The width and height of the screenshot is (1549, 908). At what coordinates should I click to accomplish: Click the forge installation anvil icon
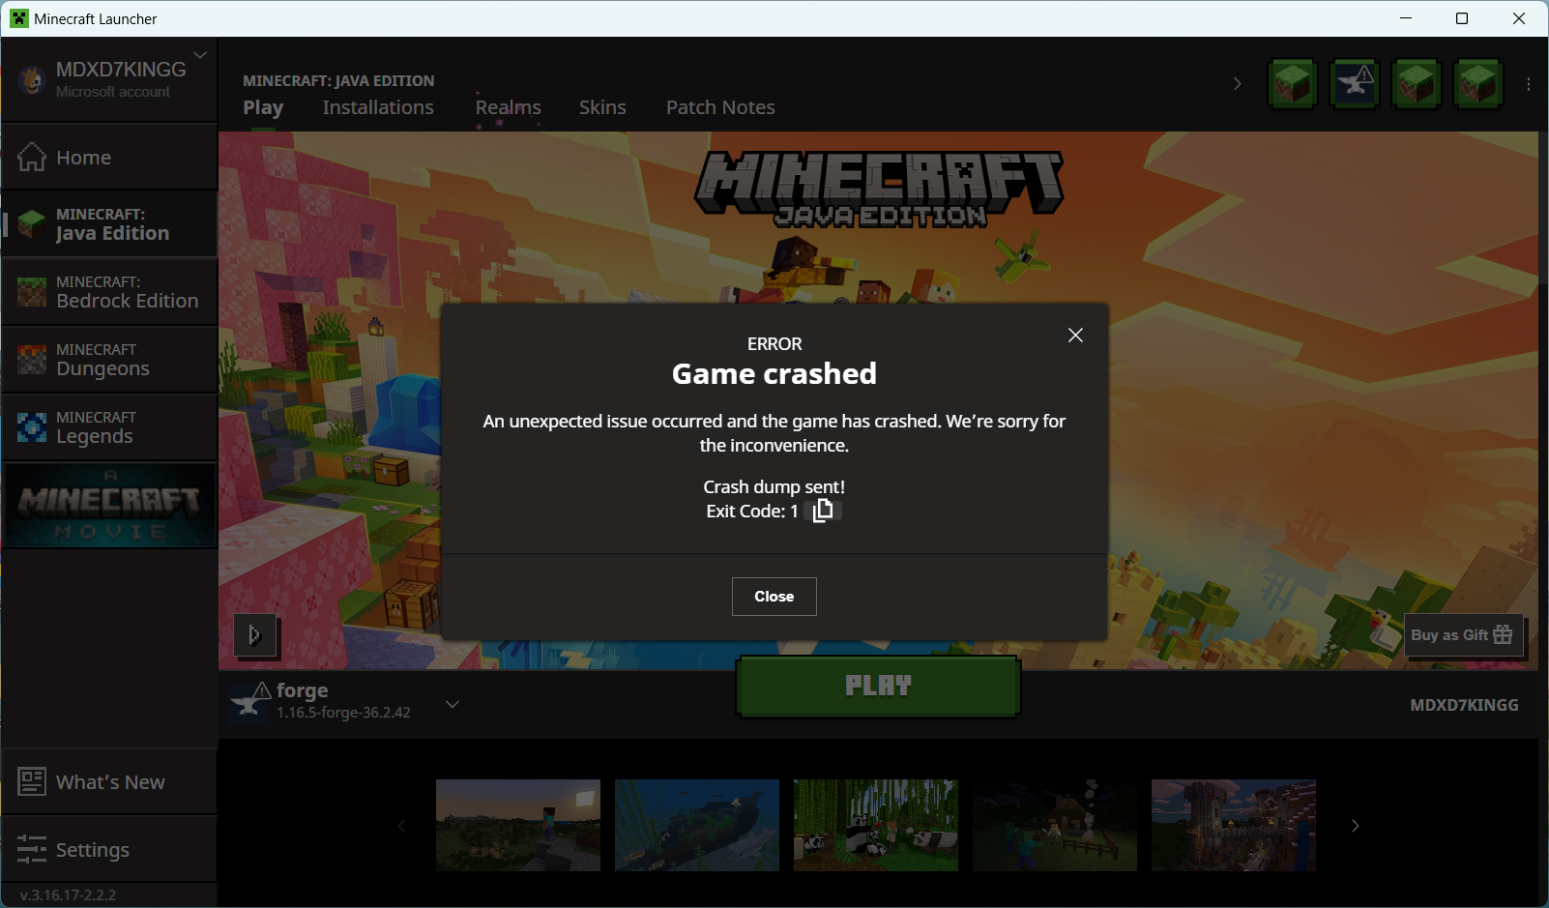(250, 702)
